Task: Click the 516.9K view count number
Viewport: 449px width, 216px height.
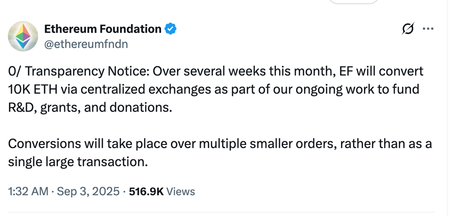Action: tap(146, 192)
